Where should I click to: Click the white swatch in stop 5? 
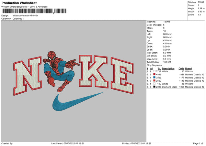[154, 84]
